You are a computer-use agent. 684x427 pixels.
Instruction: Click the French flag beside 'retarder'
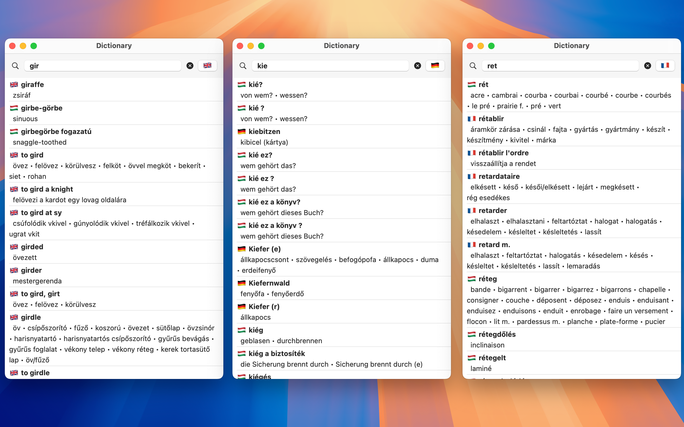pyautogui.click(x=471, y=210)
